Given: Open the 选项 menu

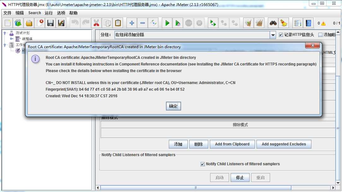Looking at the screenshot, I should click(x=61, y=13).
